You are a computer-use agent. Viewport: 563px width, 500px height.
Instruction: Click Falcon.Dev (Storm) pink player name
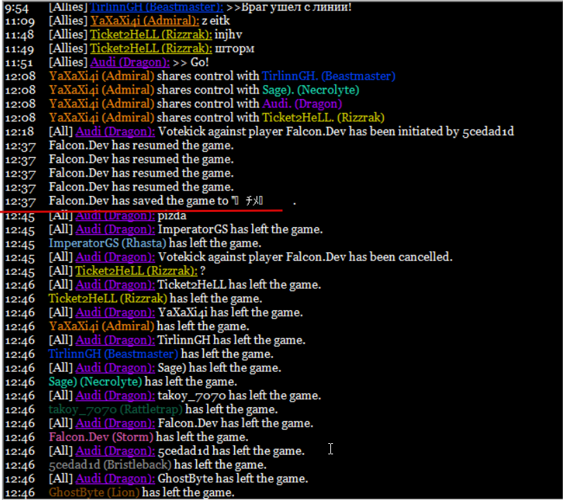coord(101,437)
